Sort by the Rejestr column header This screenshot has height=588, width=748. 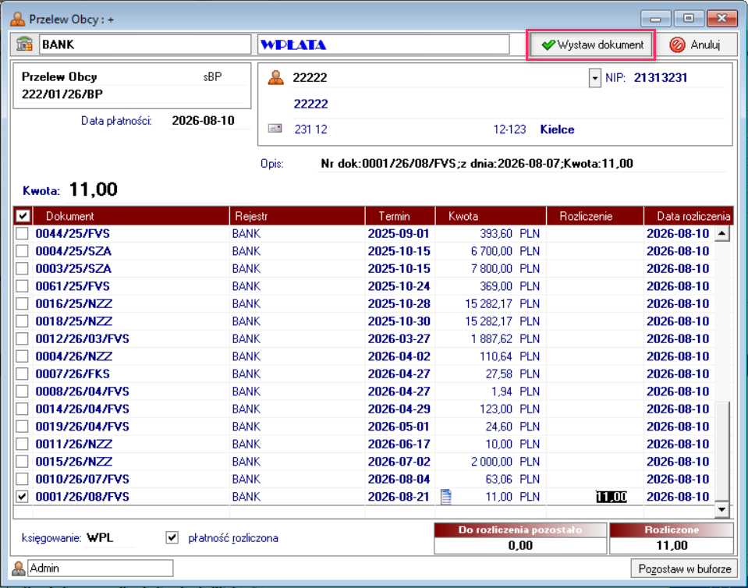(x=297, y=216)
